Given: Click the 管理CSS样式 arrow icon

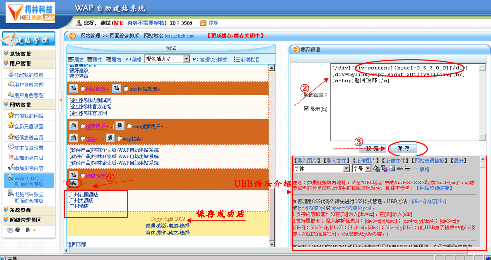Looking at the screenshot, I should 196,59.
